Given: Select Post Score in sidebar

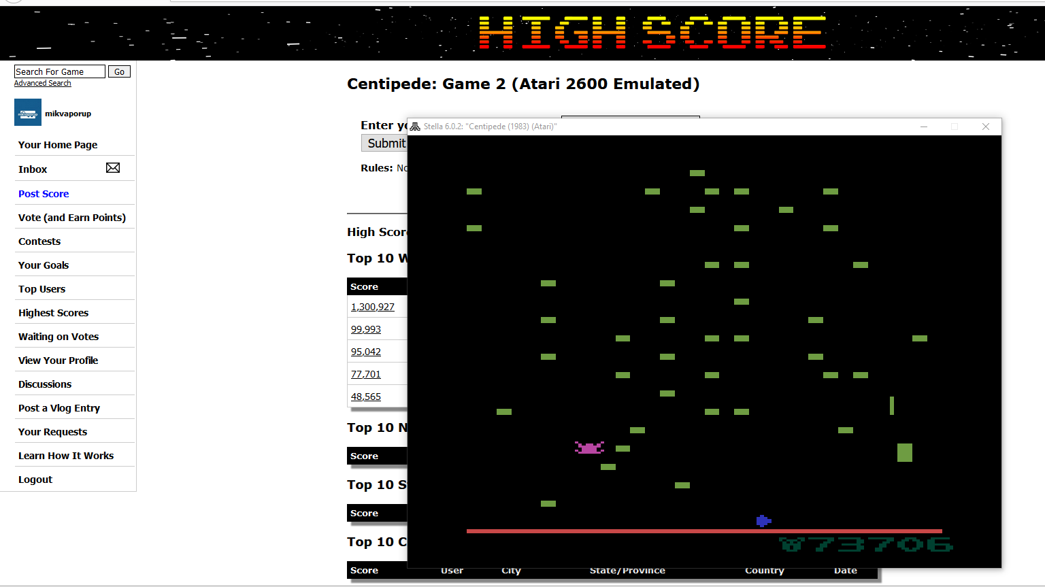Looking at the screenshot, I should (44, 194).
